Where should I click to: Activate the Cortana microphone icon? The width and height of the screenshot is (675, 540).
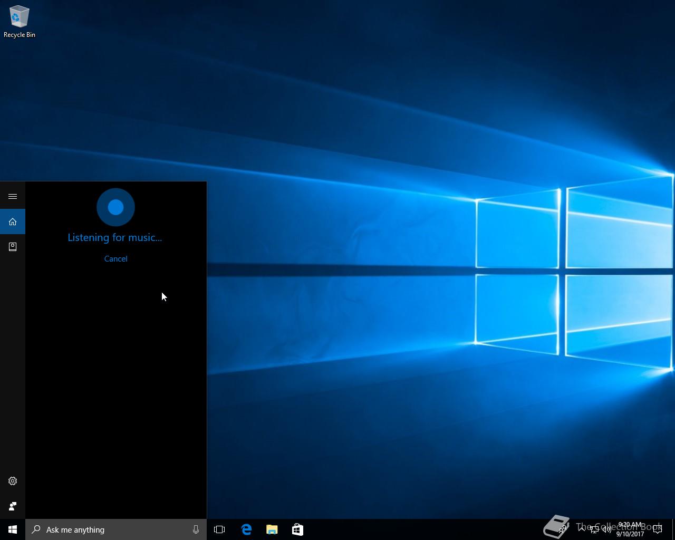click(x=196, y=529)
